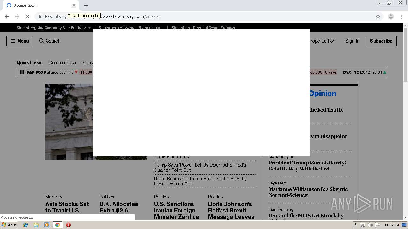Open File Explorer from taskbar
Image resolution: width=408 pixels, height=229 pixels.
pyautogui.click(x=36, y=225)
